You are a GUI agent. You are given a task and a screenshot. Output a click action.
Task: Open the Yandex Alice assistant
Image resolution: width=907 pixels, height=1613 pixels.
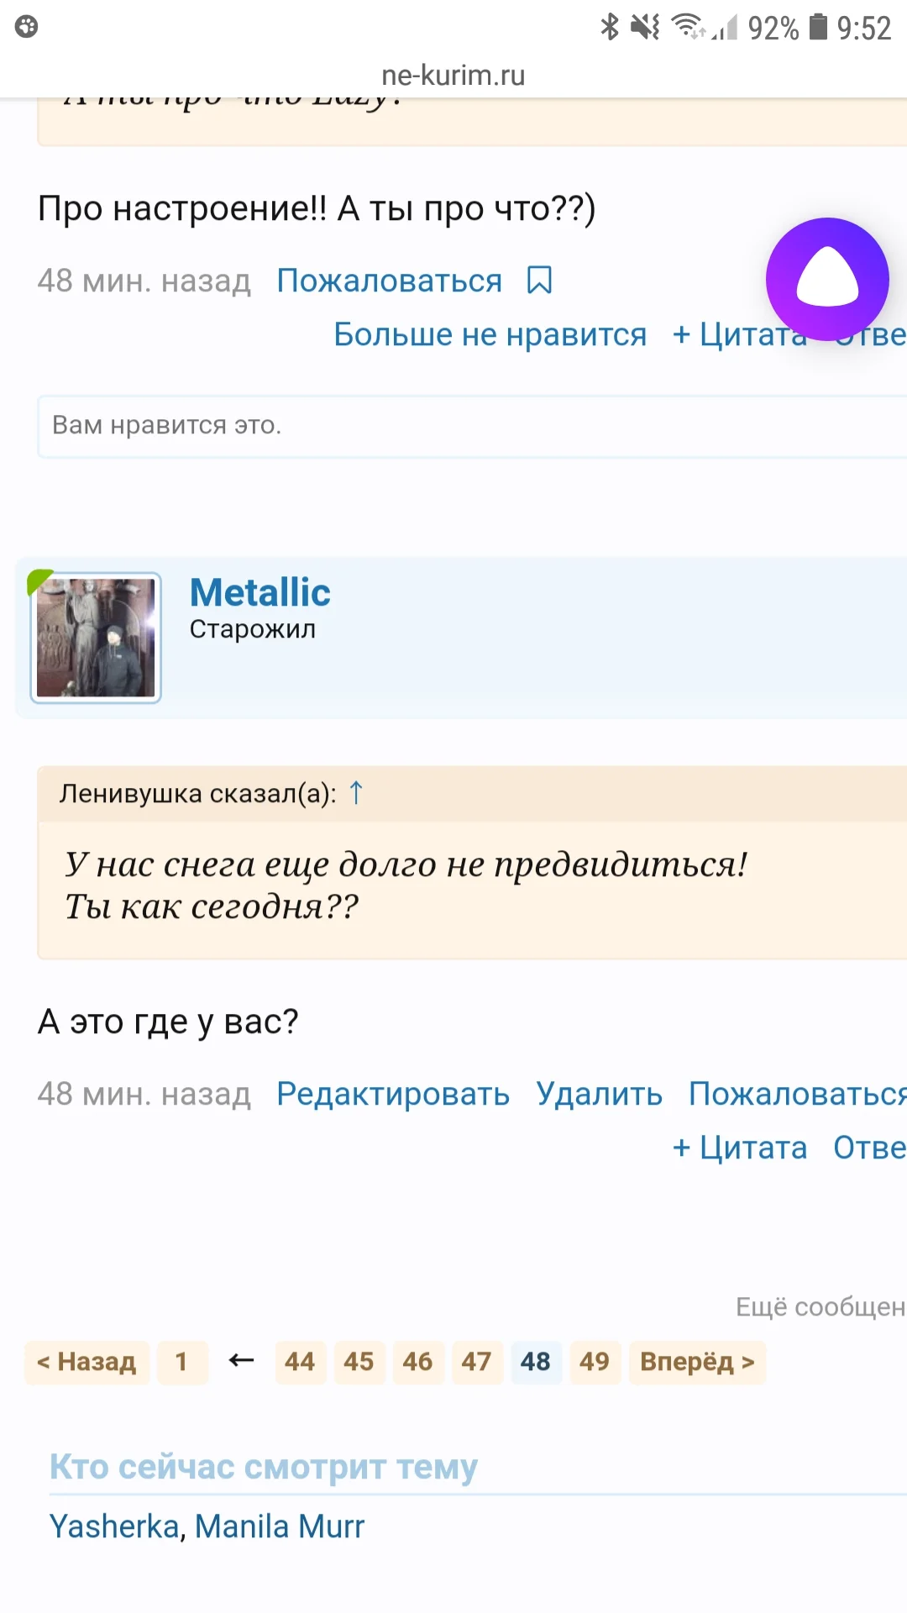coord(826,280)
